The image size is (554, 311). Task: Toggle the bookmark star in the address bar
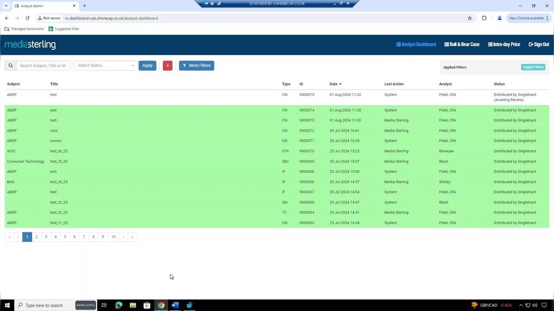(x=469, y=18)
